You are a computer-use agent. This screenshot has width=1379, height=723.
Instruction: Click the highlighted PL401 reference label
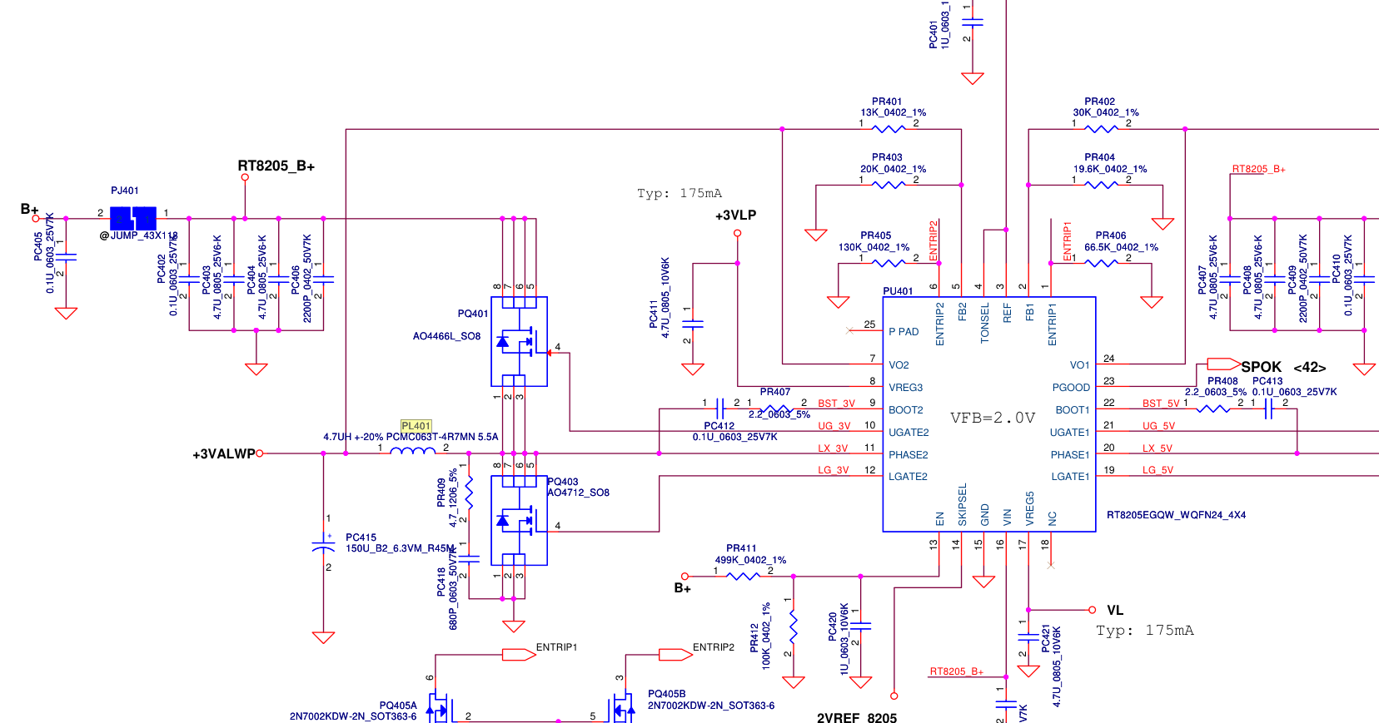pyautogui.click(x=416, y=425)
